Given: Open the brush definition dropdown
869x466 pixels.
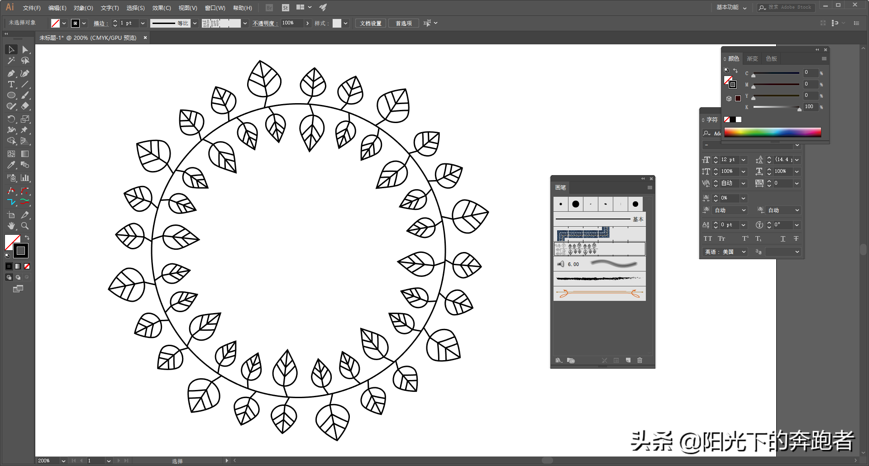Looking at the screenshot, I should coord(245,23).
